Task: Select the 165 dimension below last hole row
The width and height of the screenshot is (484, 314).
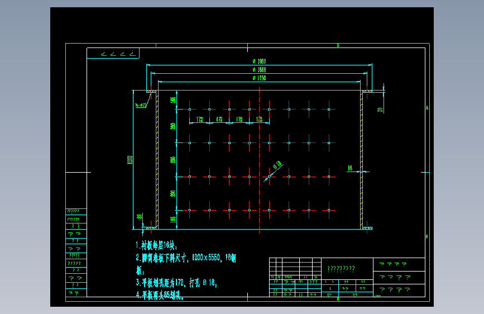Action: [x=173, y=220]
